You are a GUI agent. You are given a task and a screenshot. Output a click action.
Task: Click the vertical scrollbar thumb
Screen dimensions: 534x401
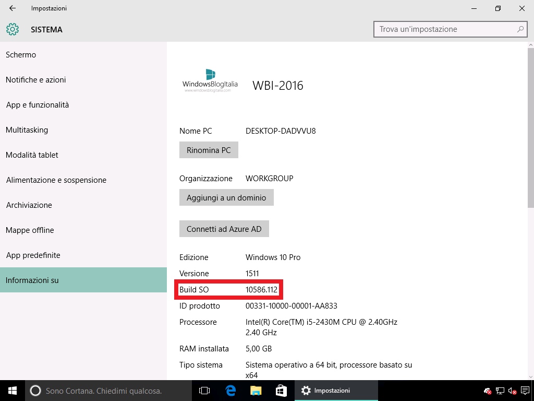tap(530, 127)
